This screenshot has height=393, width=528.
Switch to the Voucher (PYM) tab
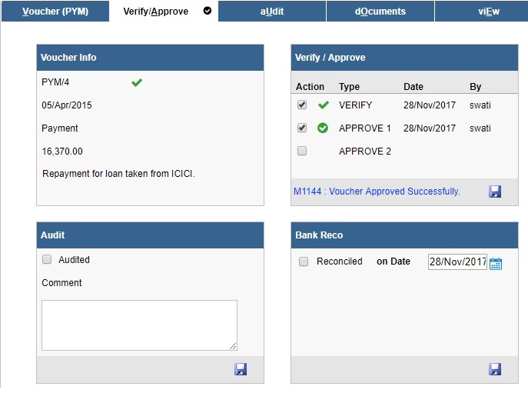55,11
